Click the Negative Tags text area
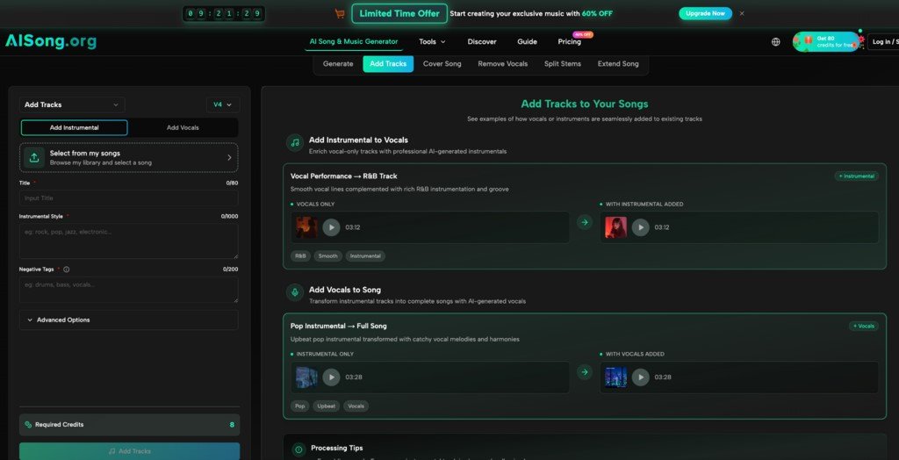 click(x=128, y=290)
